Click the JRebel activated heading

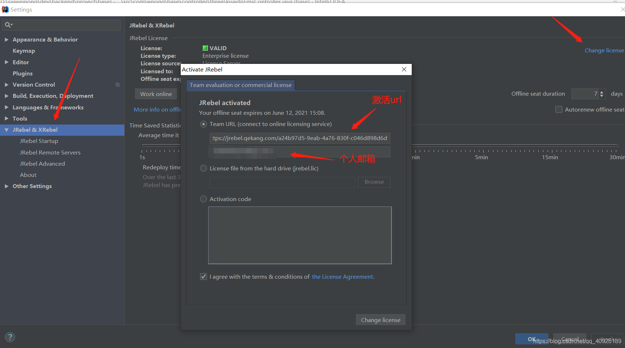click(x=225, y=103)
